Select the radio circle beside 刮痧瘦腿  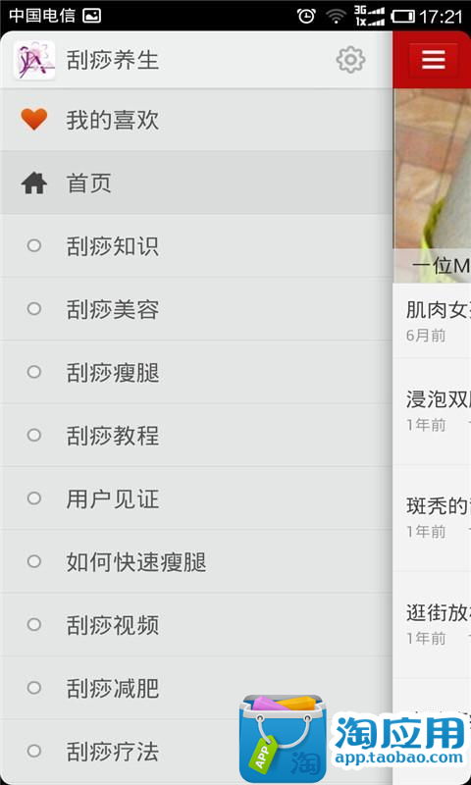pyautogui.click(x=34, y=372)
